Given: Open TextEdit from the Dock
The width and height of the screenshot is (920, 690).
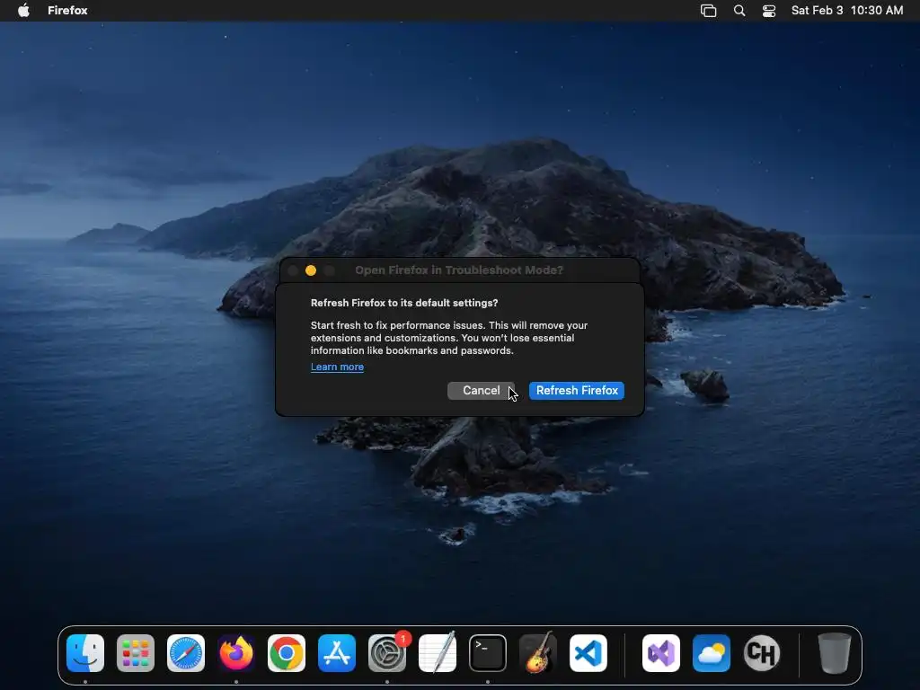Looking at the screenshot, I should [438, 653].
